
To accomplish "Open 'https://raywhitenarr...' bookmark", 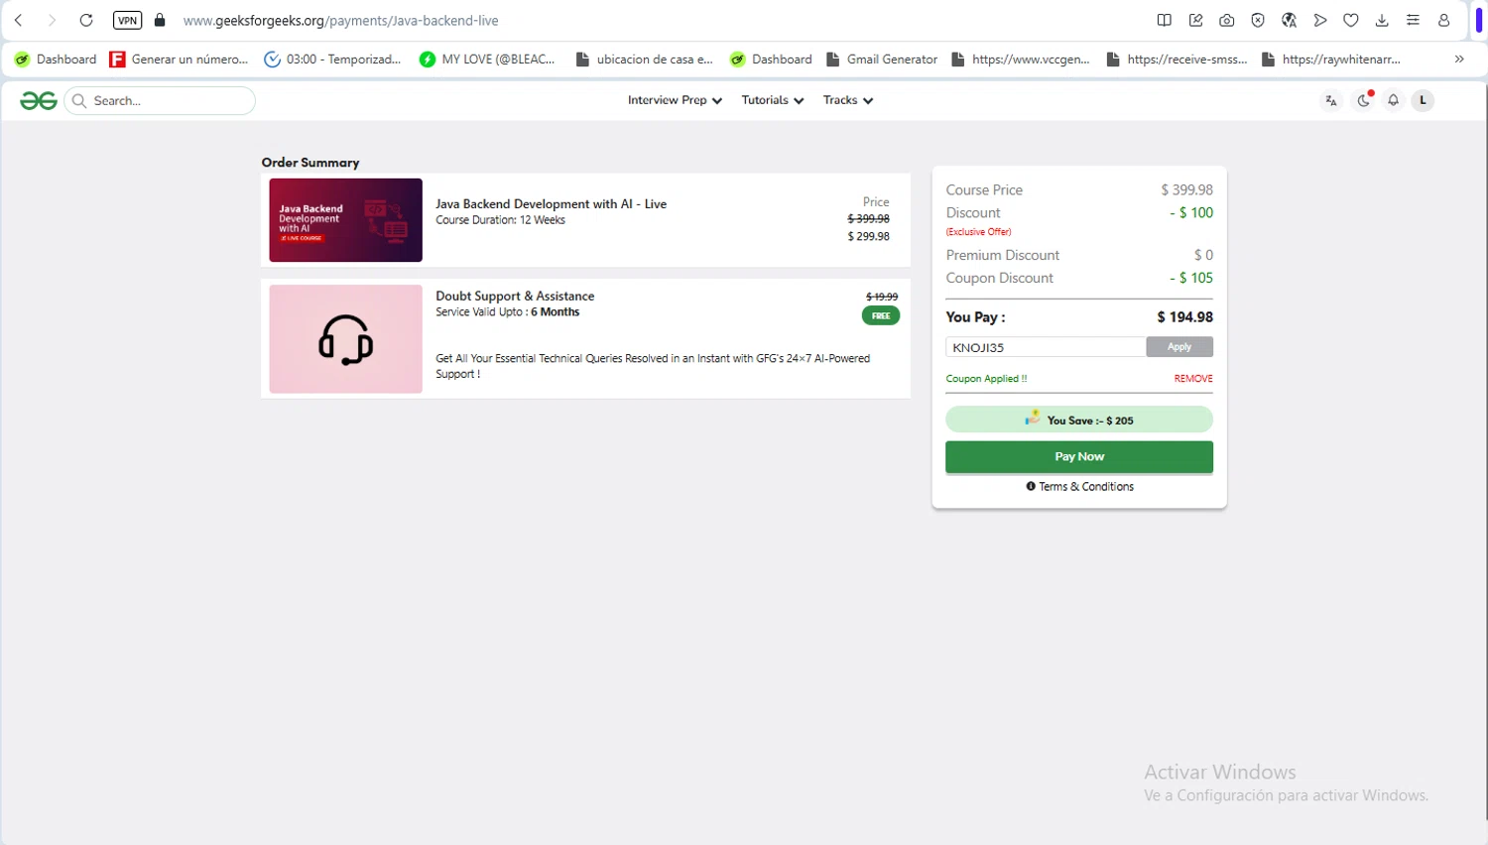I will [1331, 60].
